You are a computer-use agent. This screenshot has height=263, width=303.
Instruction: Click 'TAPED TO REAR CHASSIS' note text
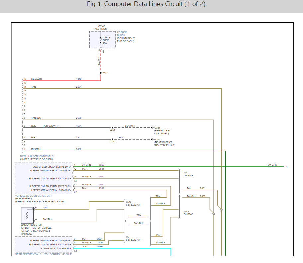click(36, 231)
